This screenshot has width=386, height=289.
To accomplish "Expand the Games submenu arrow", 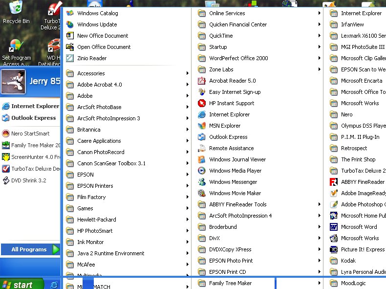I will click(187, 208).
